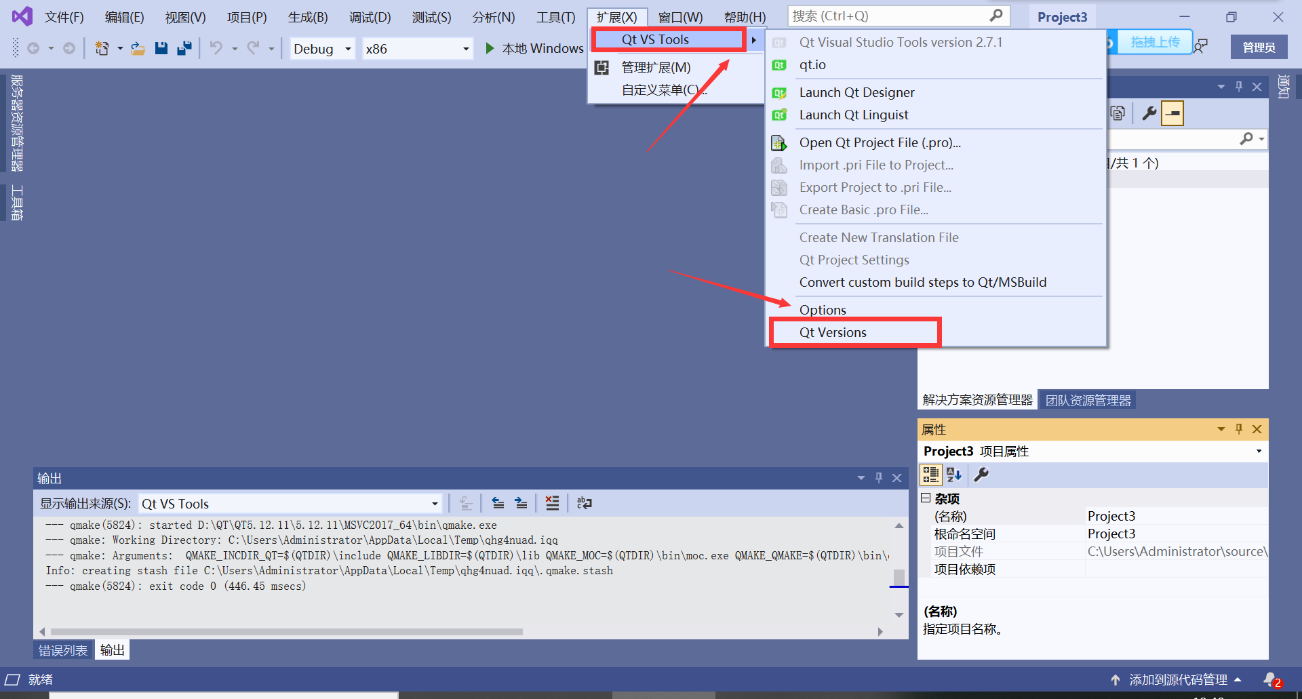This screenshot has width=1302, height=699.
Task: Go to previous message in output panel
Action: (498, 503)
